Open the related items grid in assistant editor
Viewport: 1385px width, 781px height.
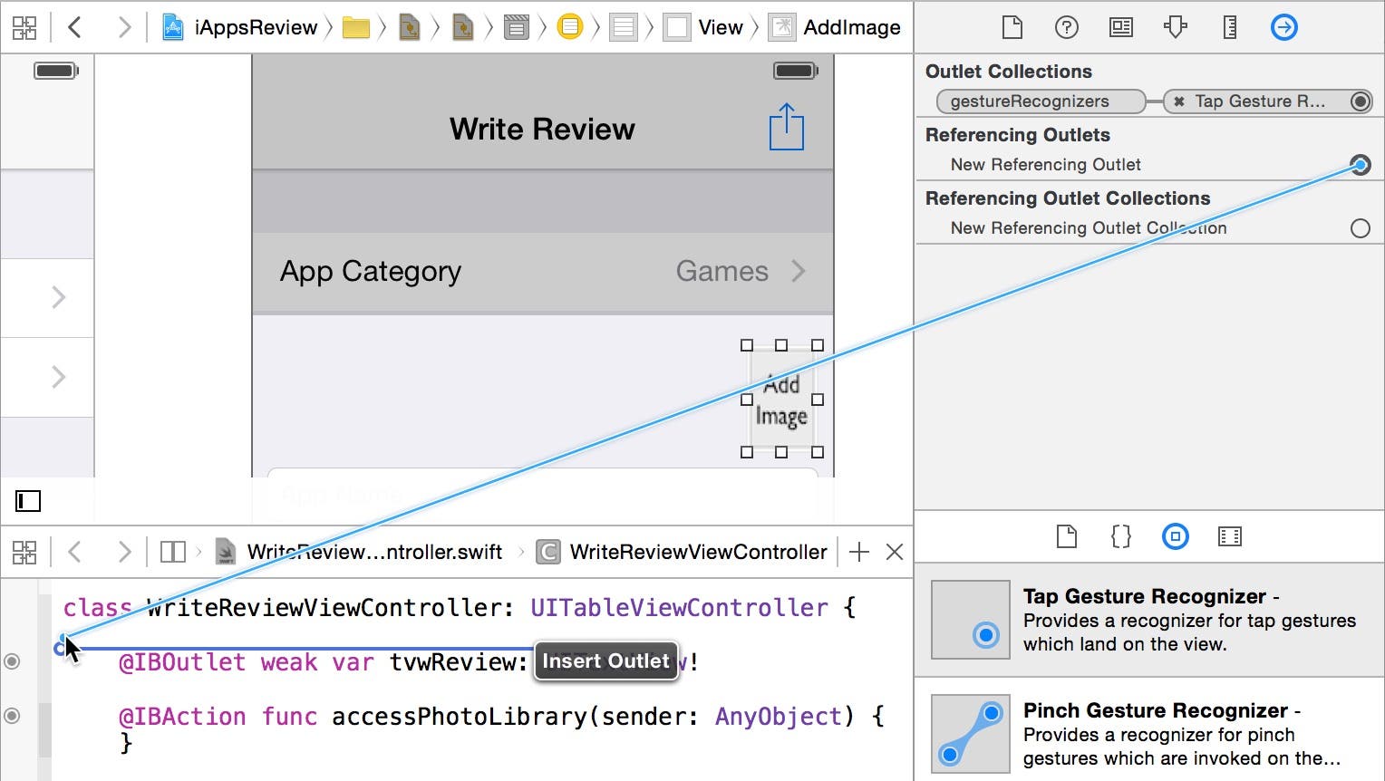pos(24,552)
